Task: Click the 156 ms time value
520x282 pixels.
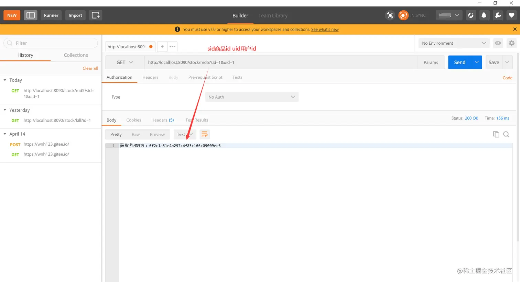Action: (x=502, y=118)
